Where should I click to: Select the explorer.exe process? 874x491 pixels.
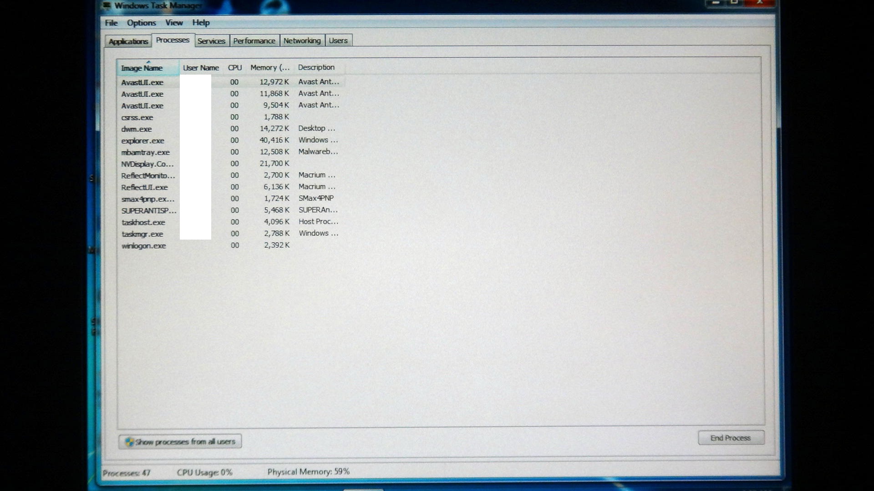coord(231,140)
